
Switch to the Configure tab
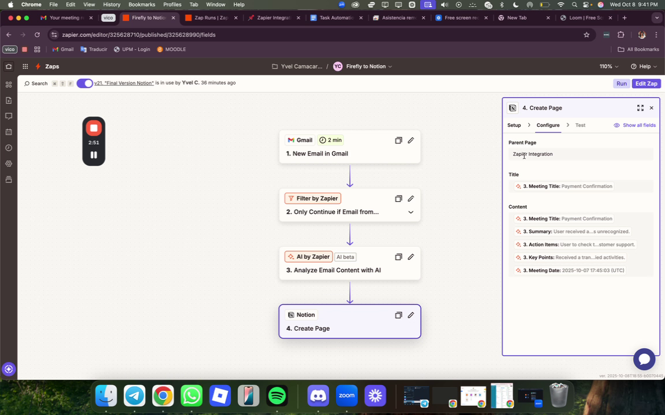click(548, 125)
